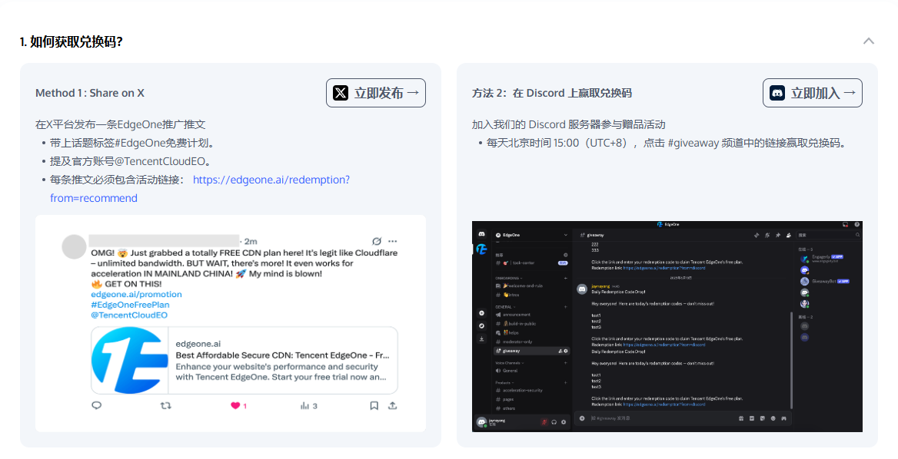Click Discord home icon in server bar
The width and height of the screenshot is (898, 459).
pyautogui.click(x=481, y=234)
